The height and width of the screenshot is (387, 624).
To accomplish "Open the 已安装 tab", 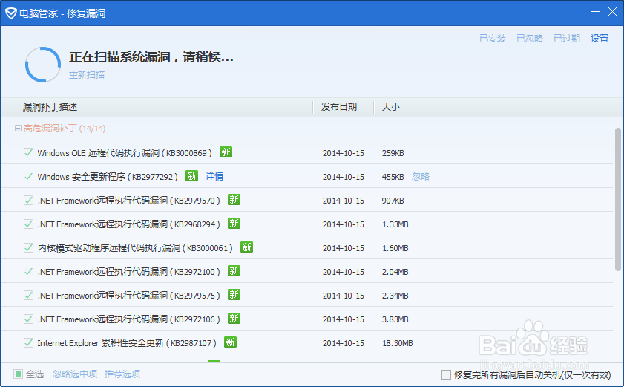I will [493, 39].
